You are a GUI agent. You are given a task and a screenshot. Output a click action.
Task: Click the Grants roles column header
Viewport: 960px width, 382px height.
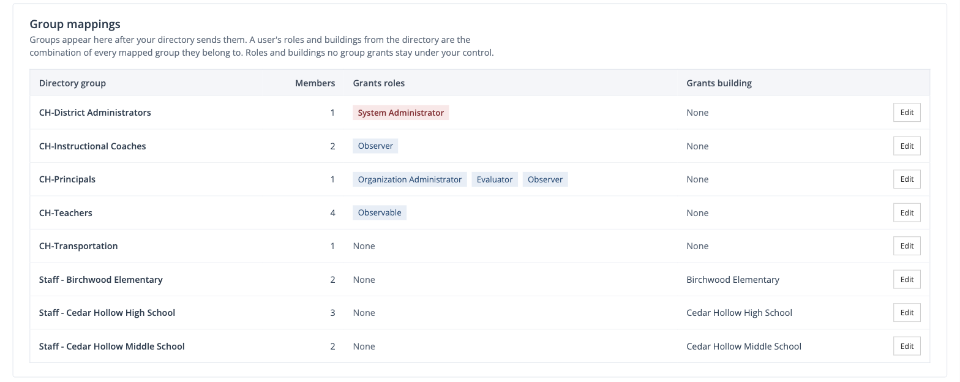pyautogui.click(x=379, y=83)
